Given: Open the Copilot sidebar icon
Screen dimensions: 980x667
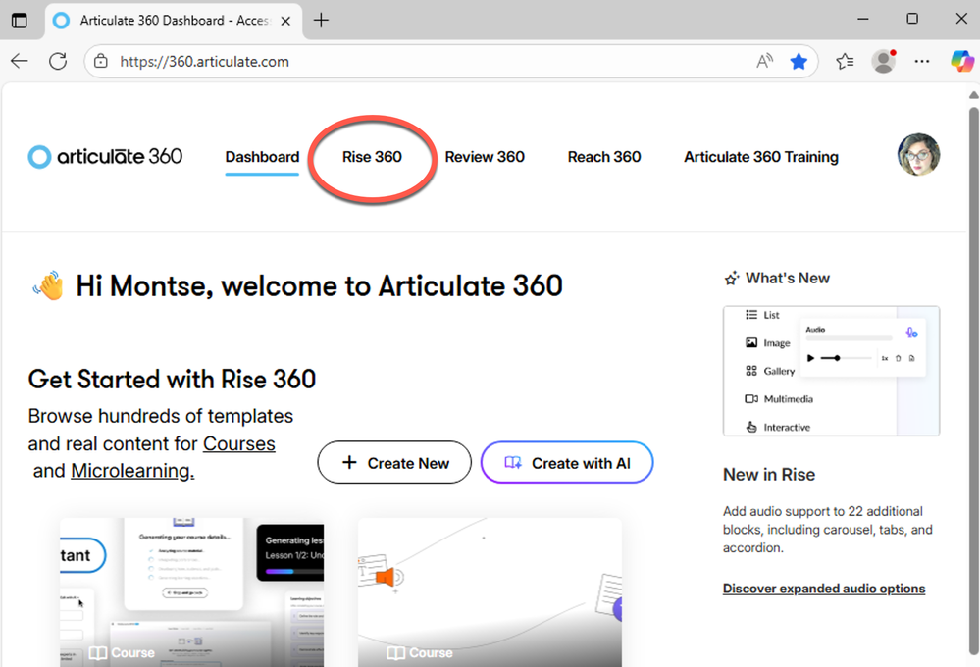Looking at the screenshot, I should point(962,61).
